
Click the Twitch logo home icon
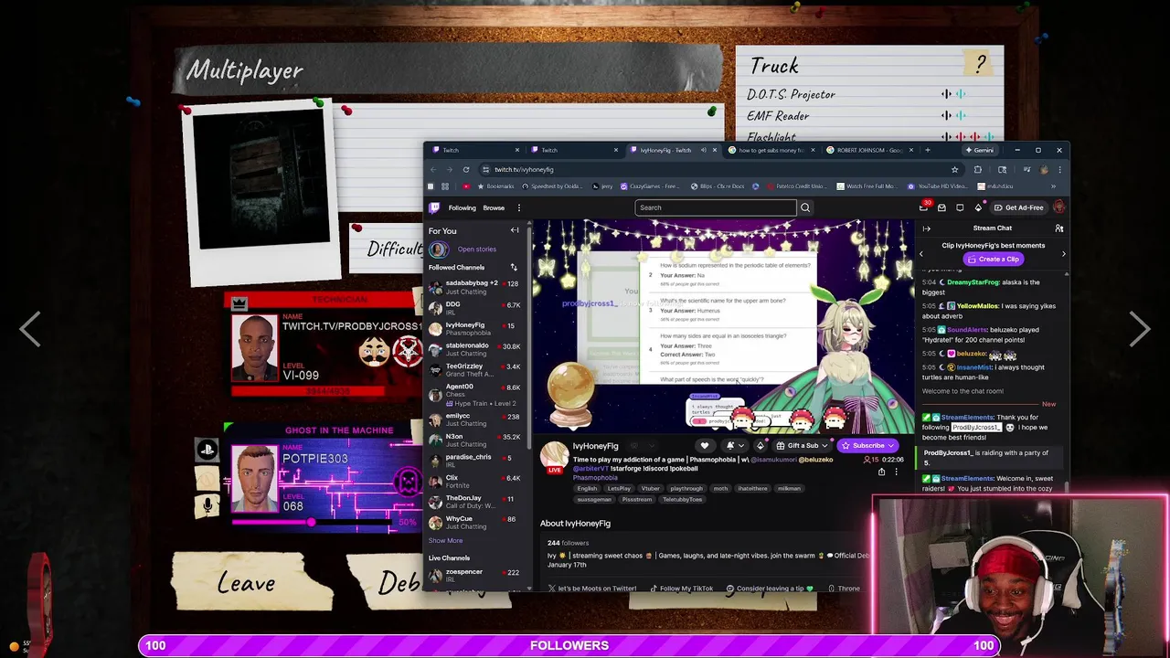coord(435,207)
